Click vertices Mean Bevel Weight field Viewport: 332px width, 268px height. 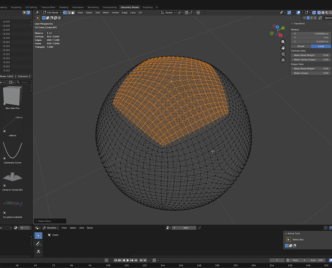[x=311, y=55]
